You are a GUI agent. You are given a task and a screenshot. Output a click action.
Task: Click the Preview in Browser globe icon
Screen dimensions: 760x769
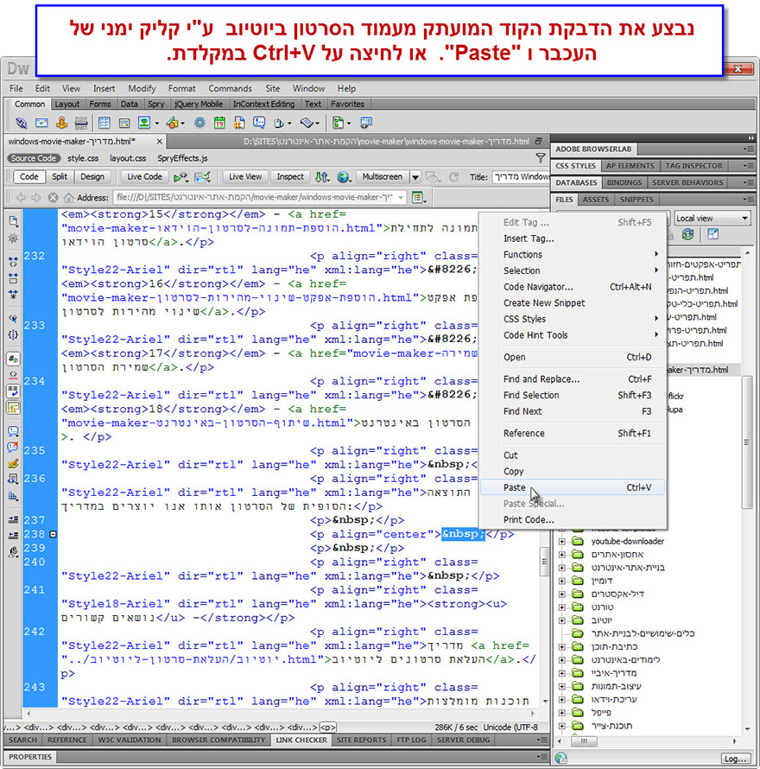(344, 177)
